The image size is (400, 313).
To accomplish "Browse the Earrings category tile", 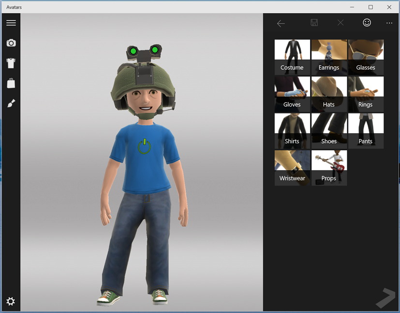I will pos(329,57).
